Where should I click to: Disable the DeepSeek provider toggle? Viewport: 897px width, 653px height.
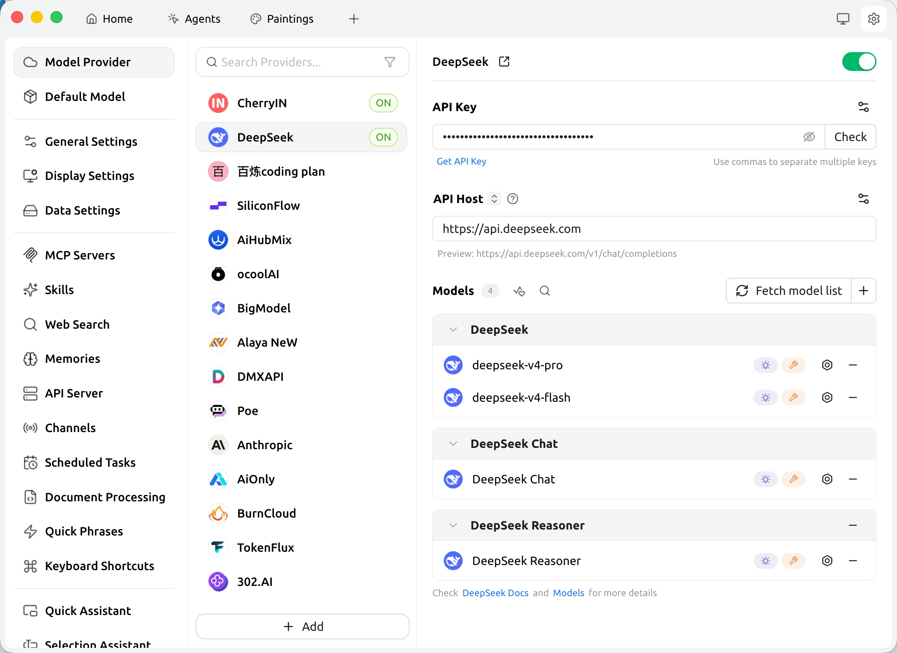(x=859, y=62)
